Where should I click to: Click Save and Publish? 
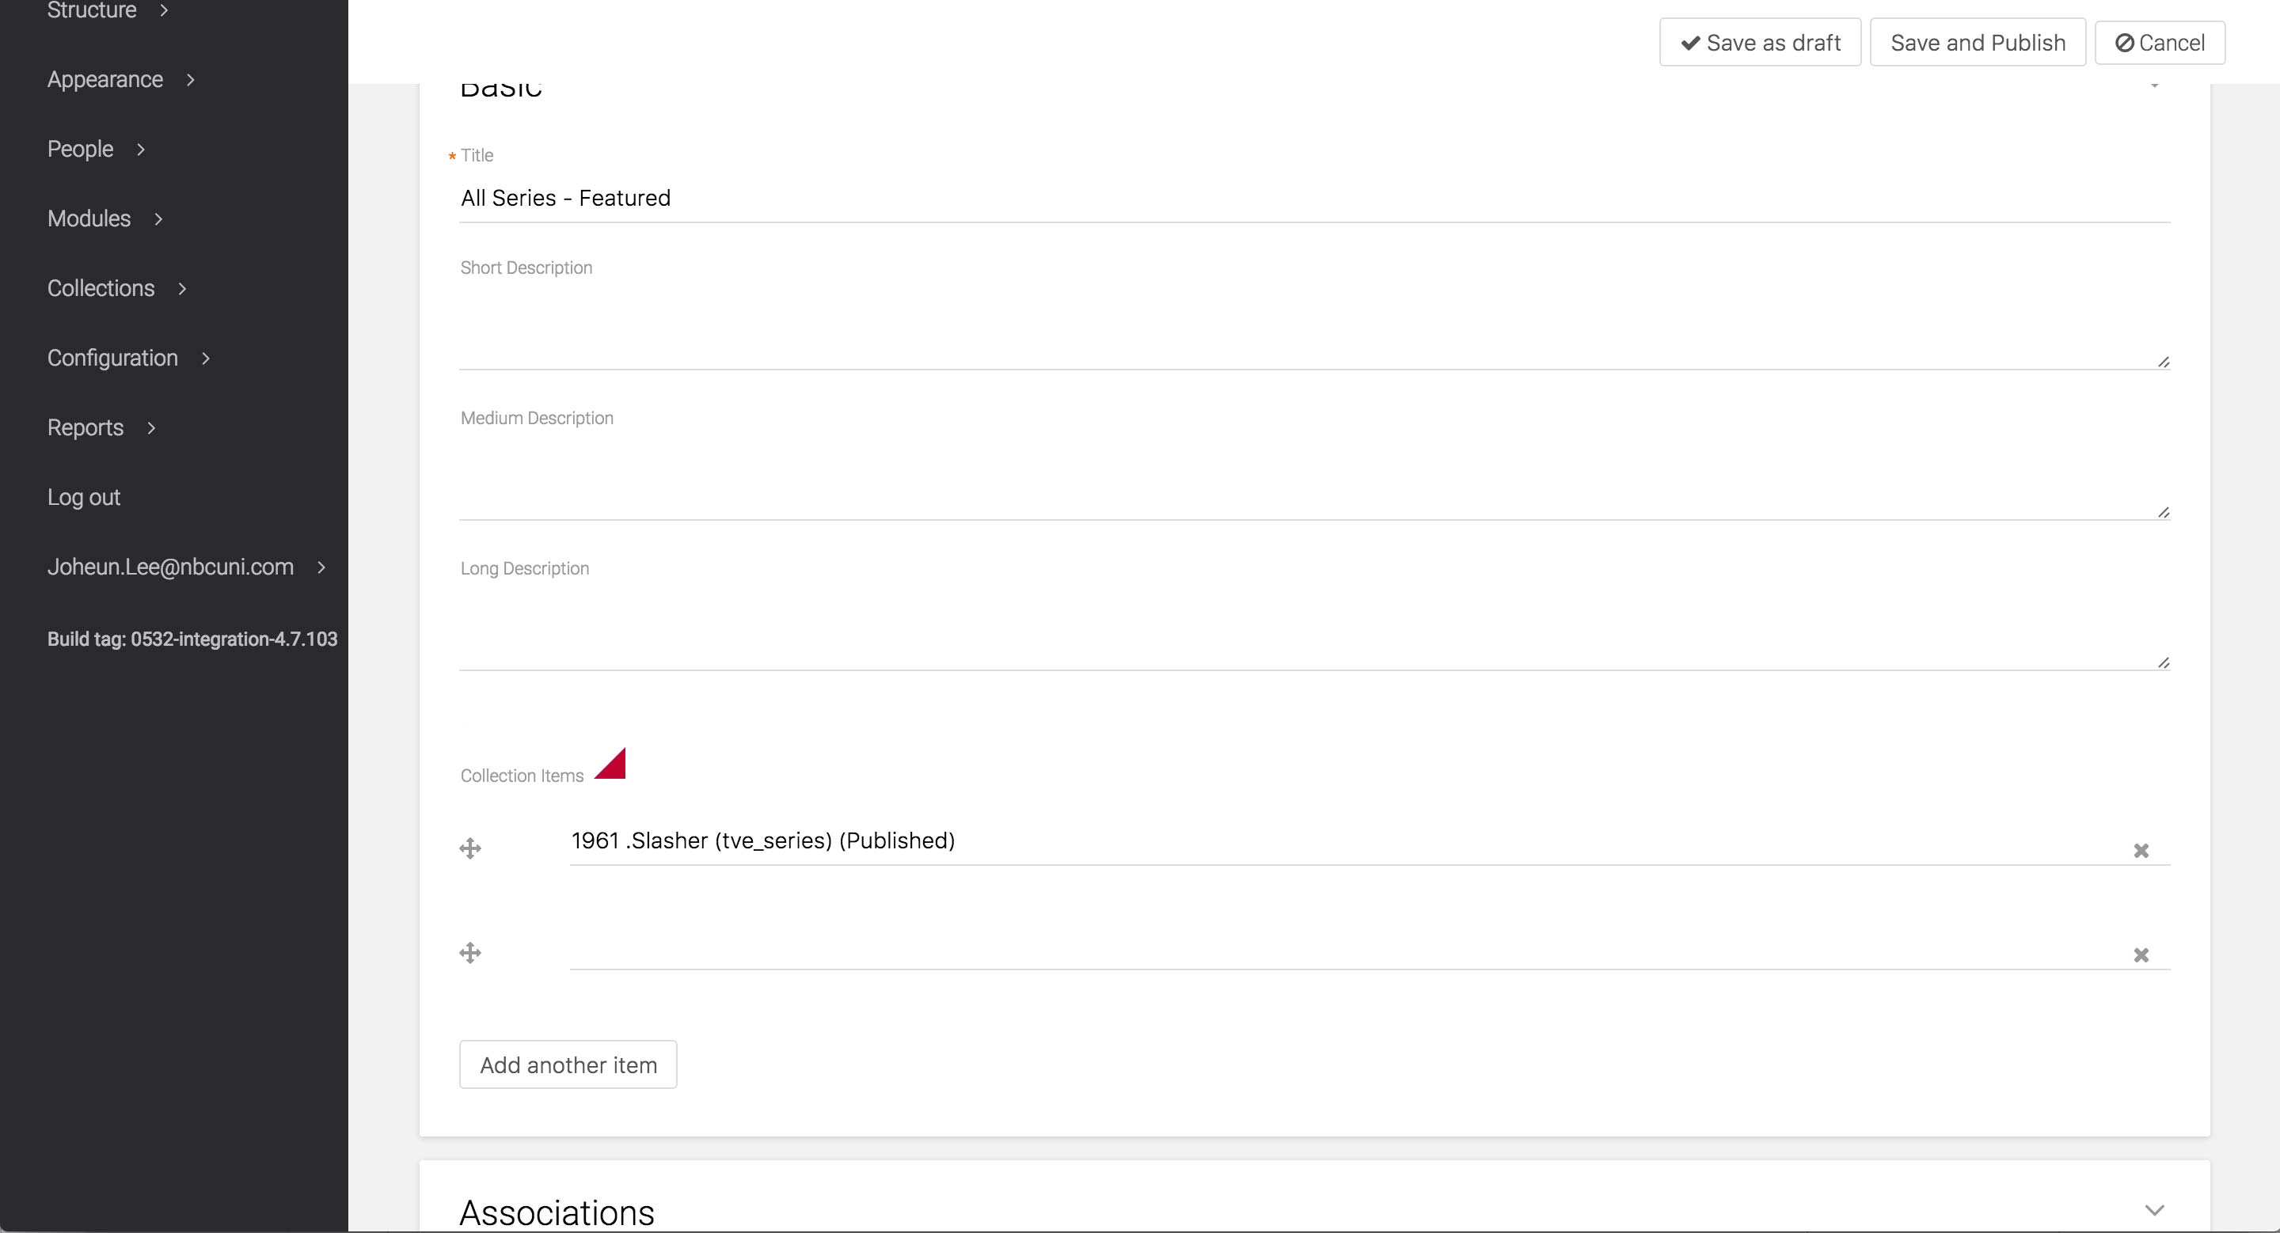(1978, 43)
